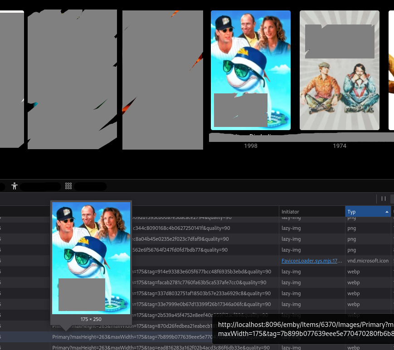Open the grid Application panel icon

tap(68, 186)
